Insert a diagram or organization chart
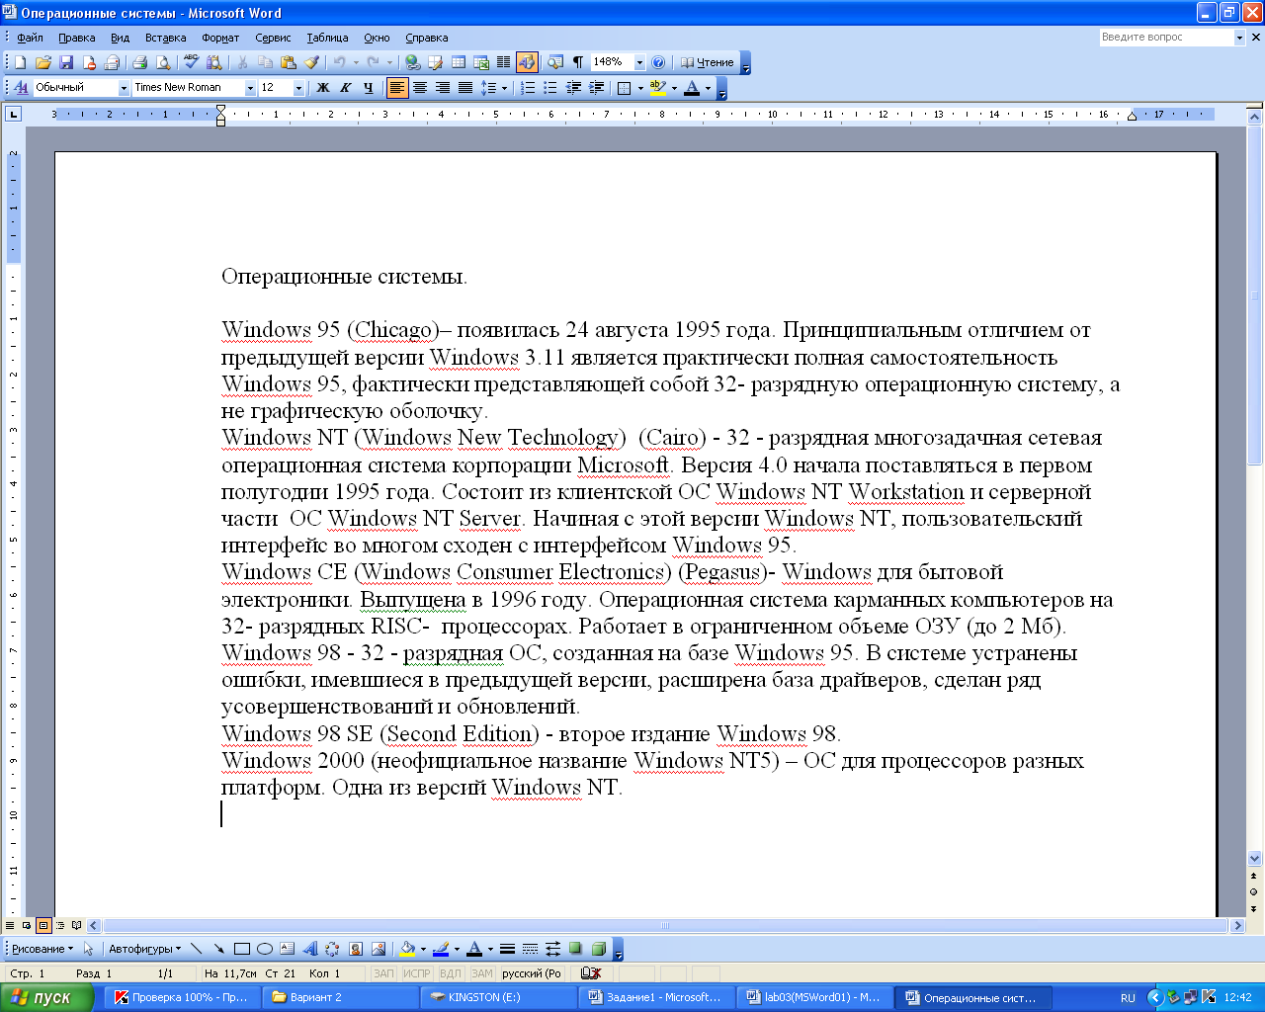 332,949
